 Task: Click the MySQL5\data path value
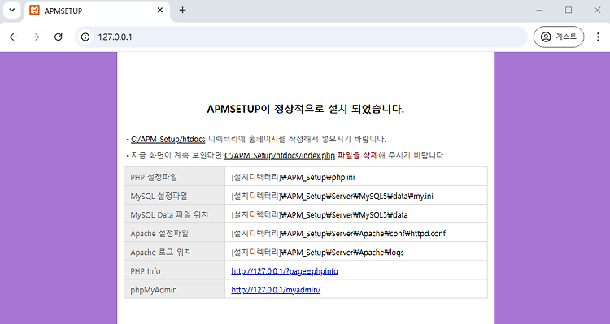[320, 214]
